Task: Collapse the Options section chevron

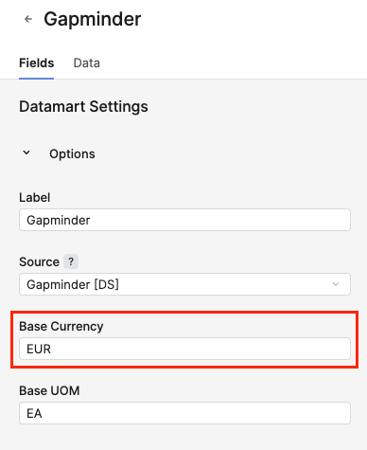Action: [x=26, y=153]
